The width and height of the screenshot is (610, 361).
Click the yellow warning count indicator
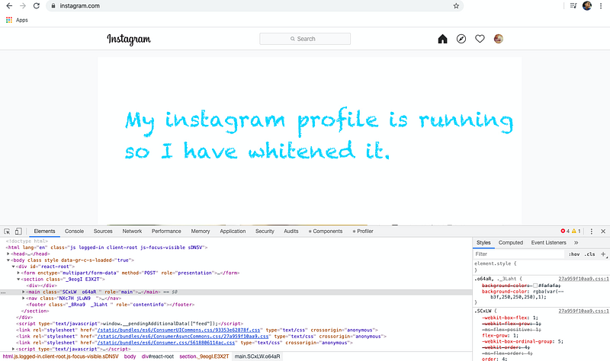[576, 232]
